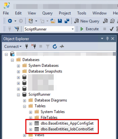
Task: Click the New Project icon
Action: 30,21
